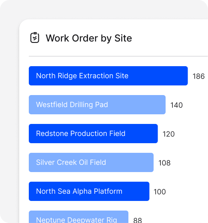Click the 108 work order count
The width and height of the screenshot is (208, 223).
164,163
